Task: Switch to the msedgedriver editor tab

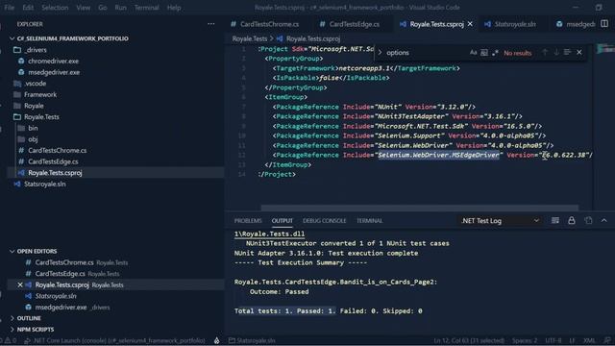Action: [x=576, y=24]
